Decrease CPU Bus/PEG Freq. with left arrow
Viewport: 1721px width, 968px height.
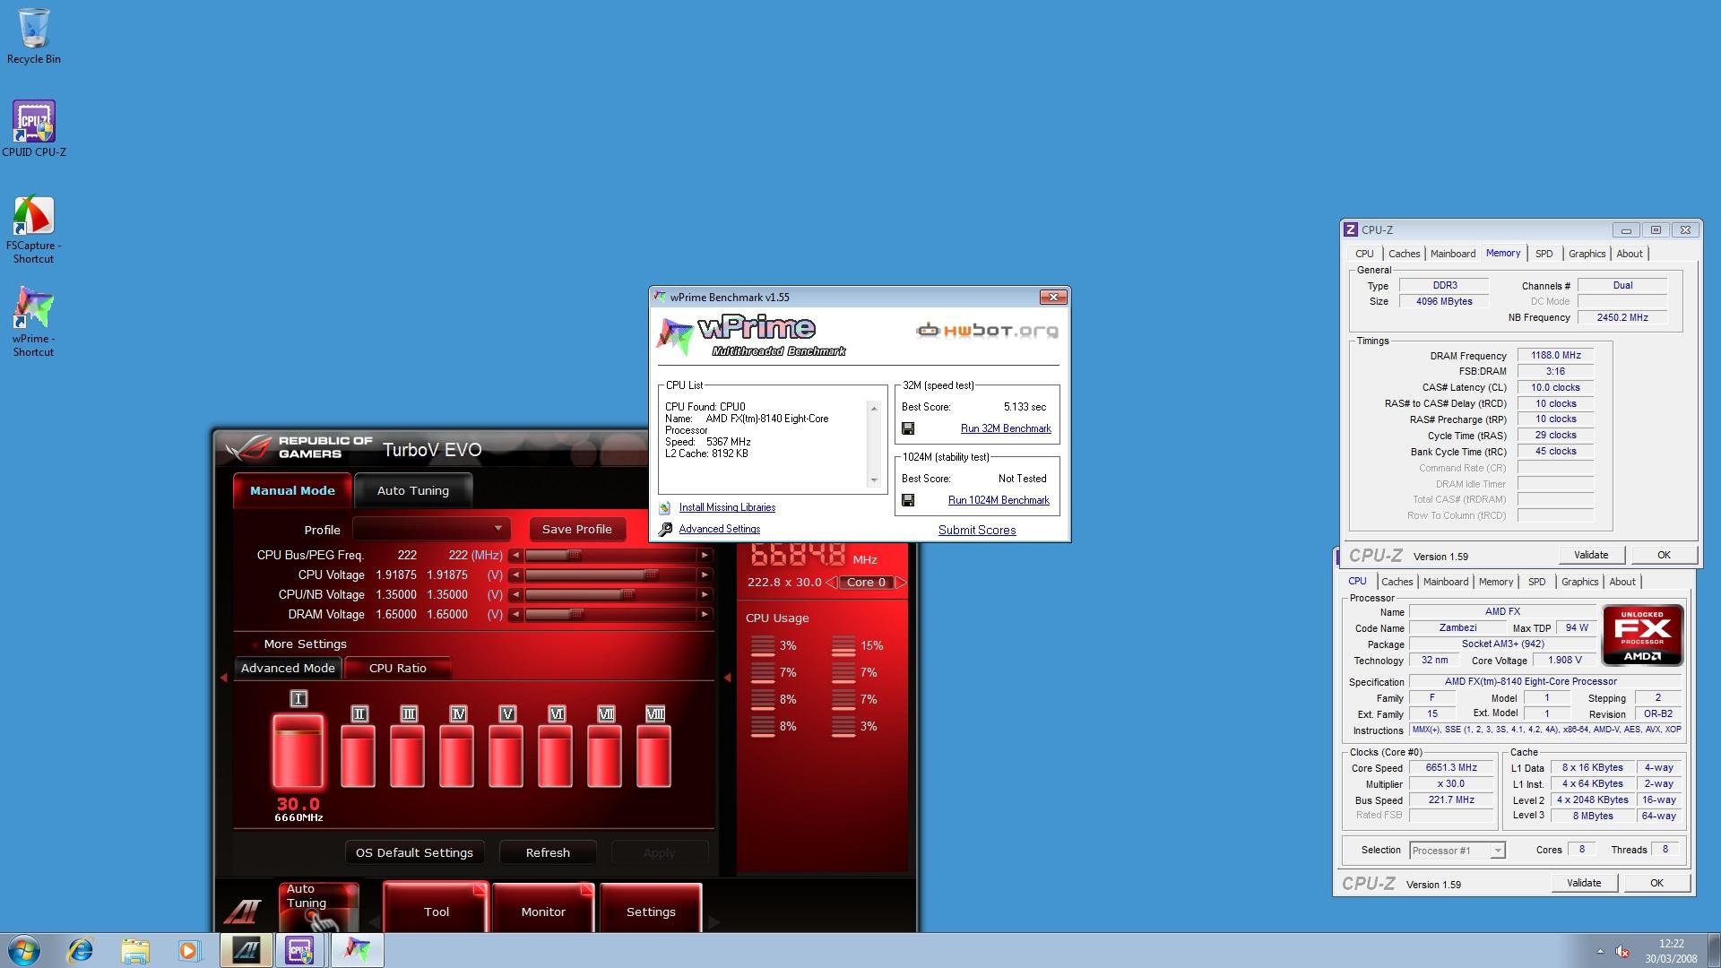515,556
